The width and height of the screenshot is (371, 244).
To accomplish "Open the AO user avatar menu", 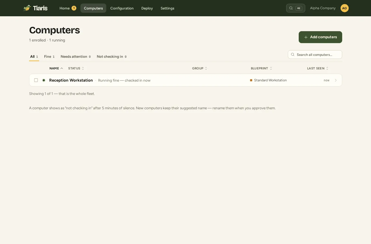I will point(344,8).
